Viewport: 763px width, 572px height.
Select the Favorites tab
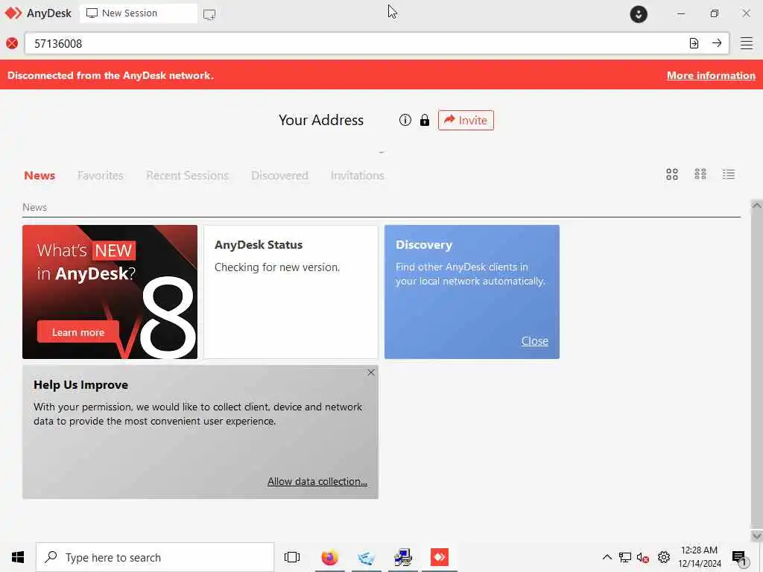coord(101,176)
